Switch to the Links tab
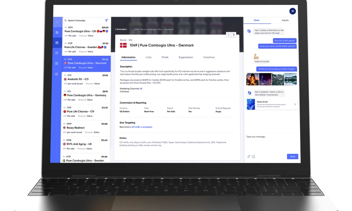 click(x=149, y=57)
